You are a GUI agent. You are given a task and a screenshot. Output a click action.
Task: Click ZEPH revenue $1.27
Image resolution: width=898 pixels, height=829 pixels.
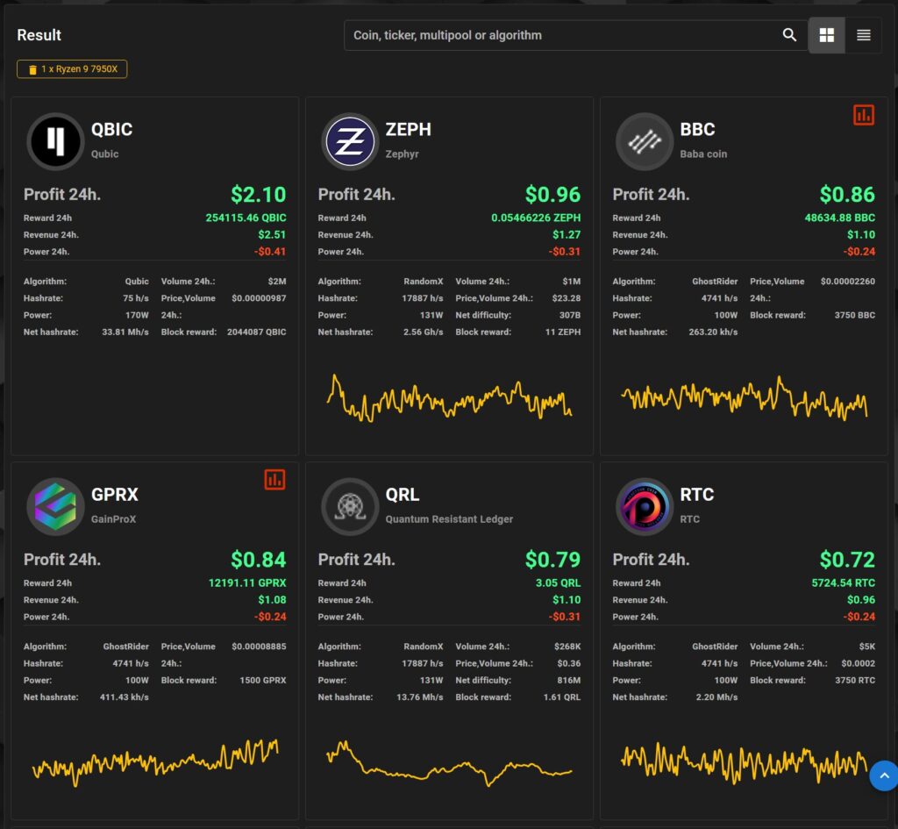[x=567, y=234]
